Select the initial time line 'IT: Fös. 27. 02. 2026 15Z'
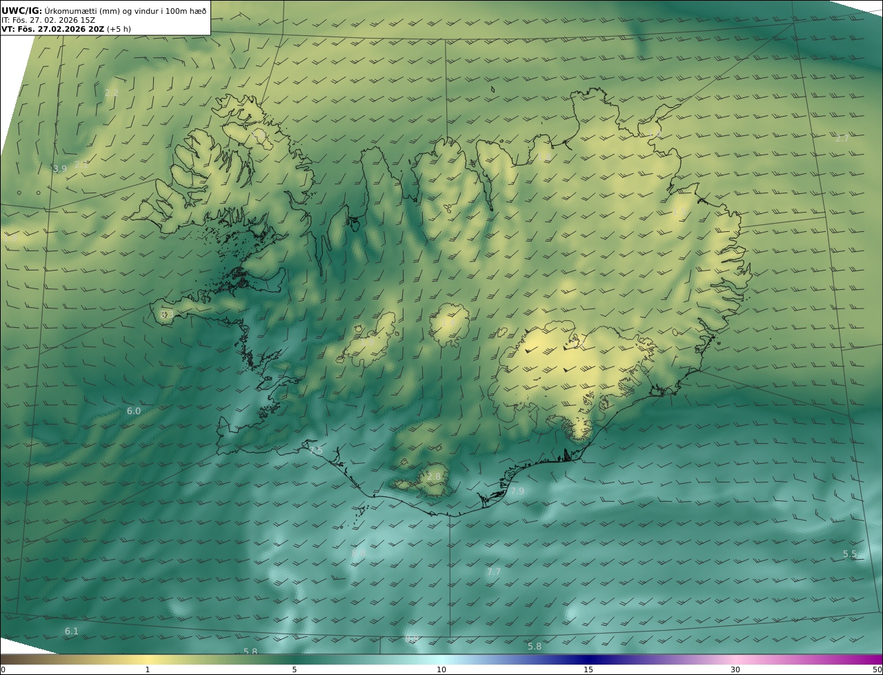This screenshot has width=883, height=675. tap(48, 20)
